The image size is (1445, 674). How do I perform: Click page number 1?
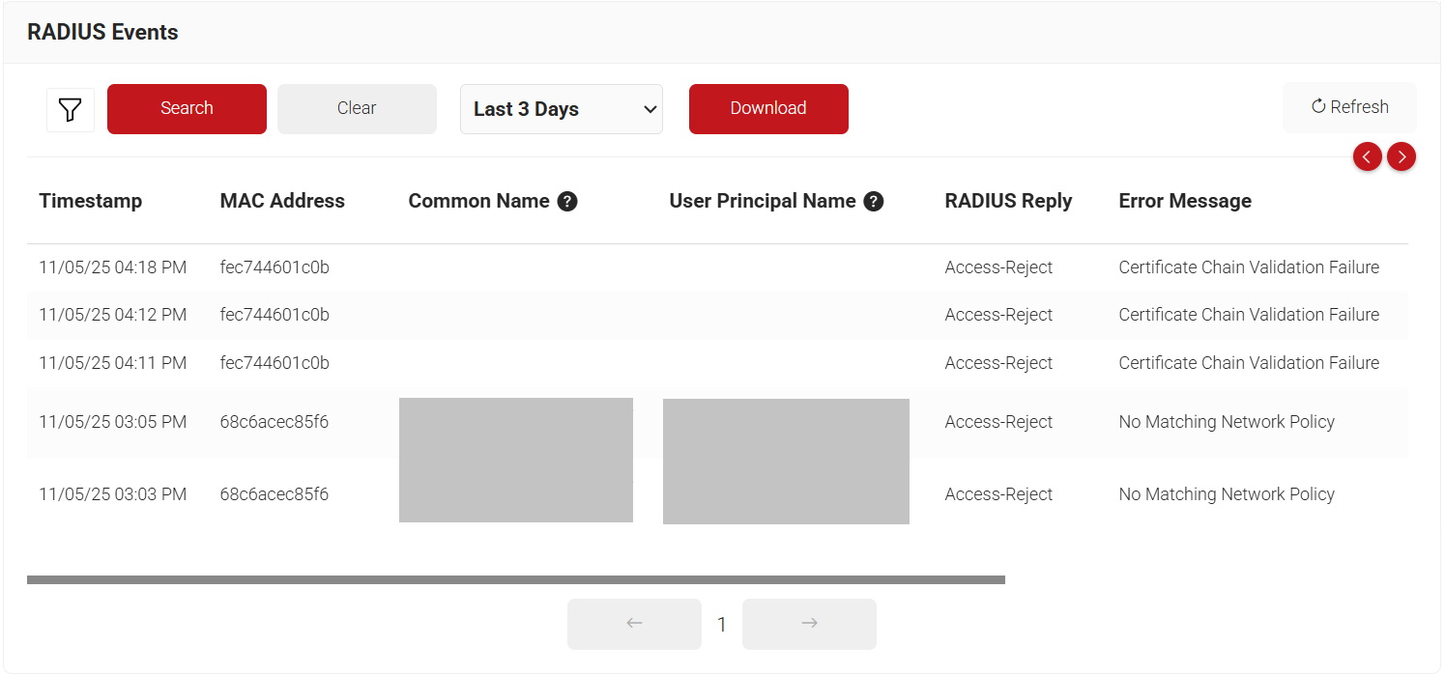pos(721,625)
